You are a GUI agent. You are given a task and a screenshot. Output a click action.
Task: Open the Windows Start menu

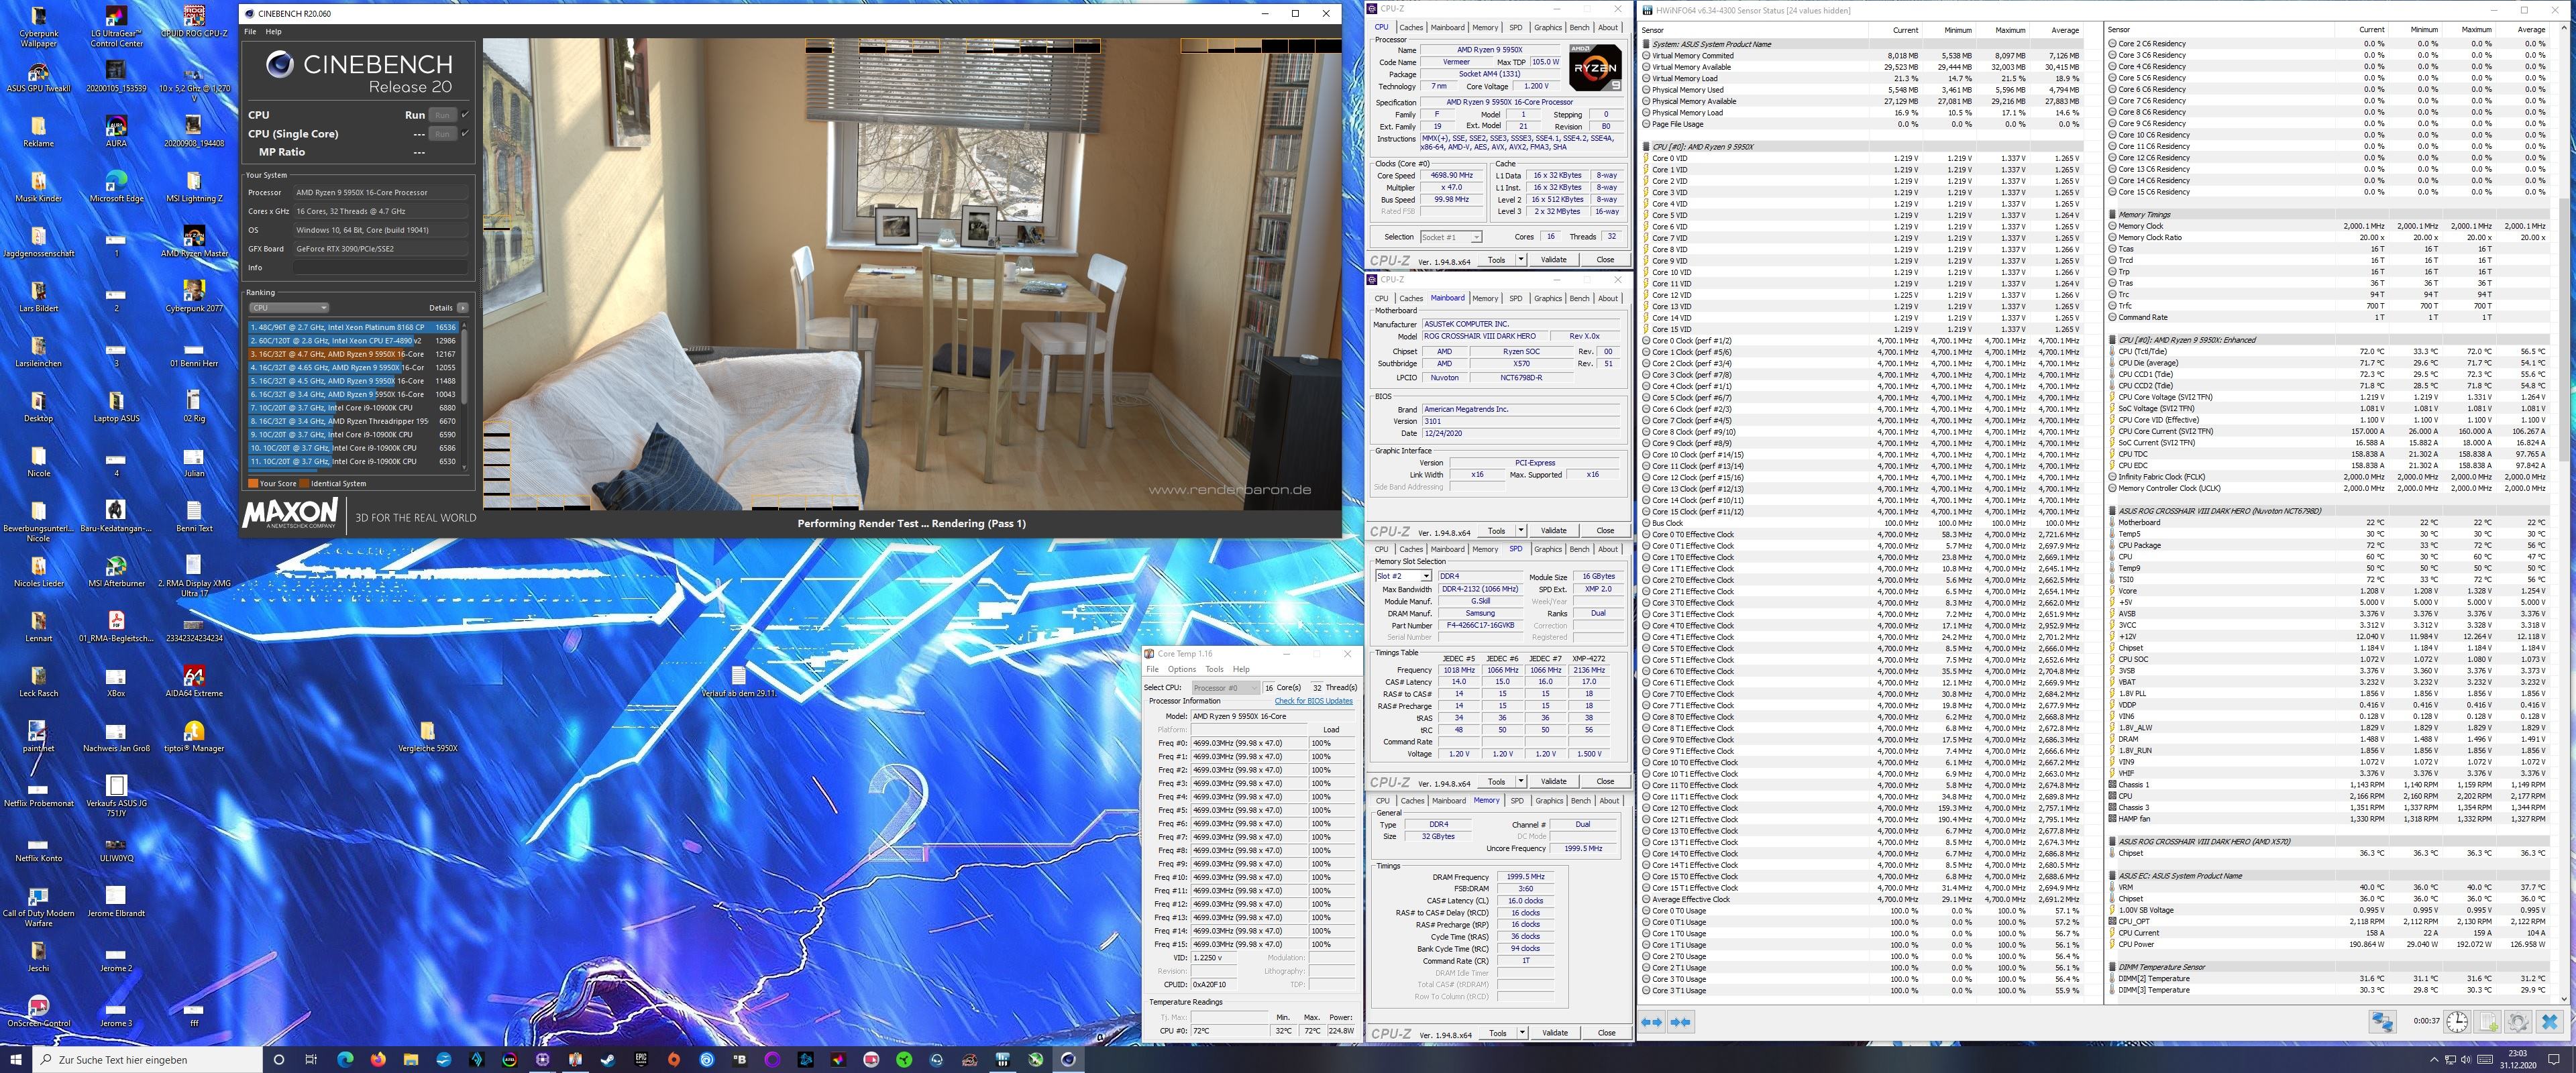[16, 1059]
